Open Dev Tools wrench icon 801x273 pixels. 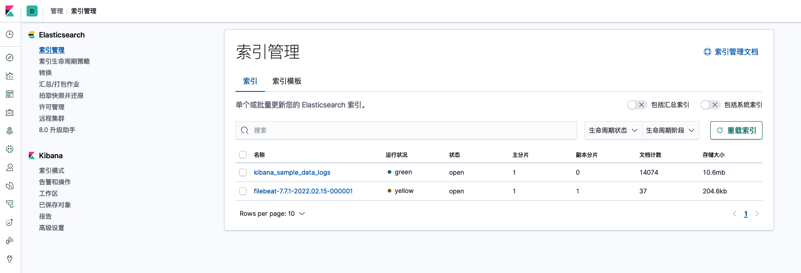tap(10, 259)
